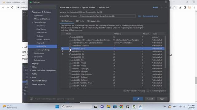Check the Android 8.1 (Oreo) checkbox

point(70,63)
